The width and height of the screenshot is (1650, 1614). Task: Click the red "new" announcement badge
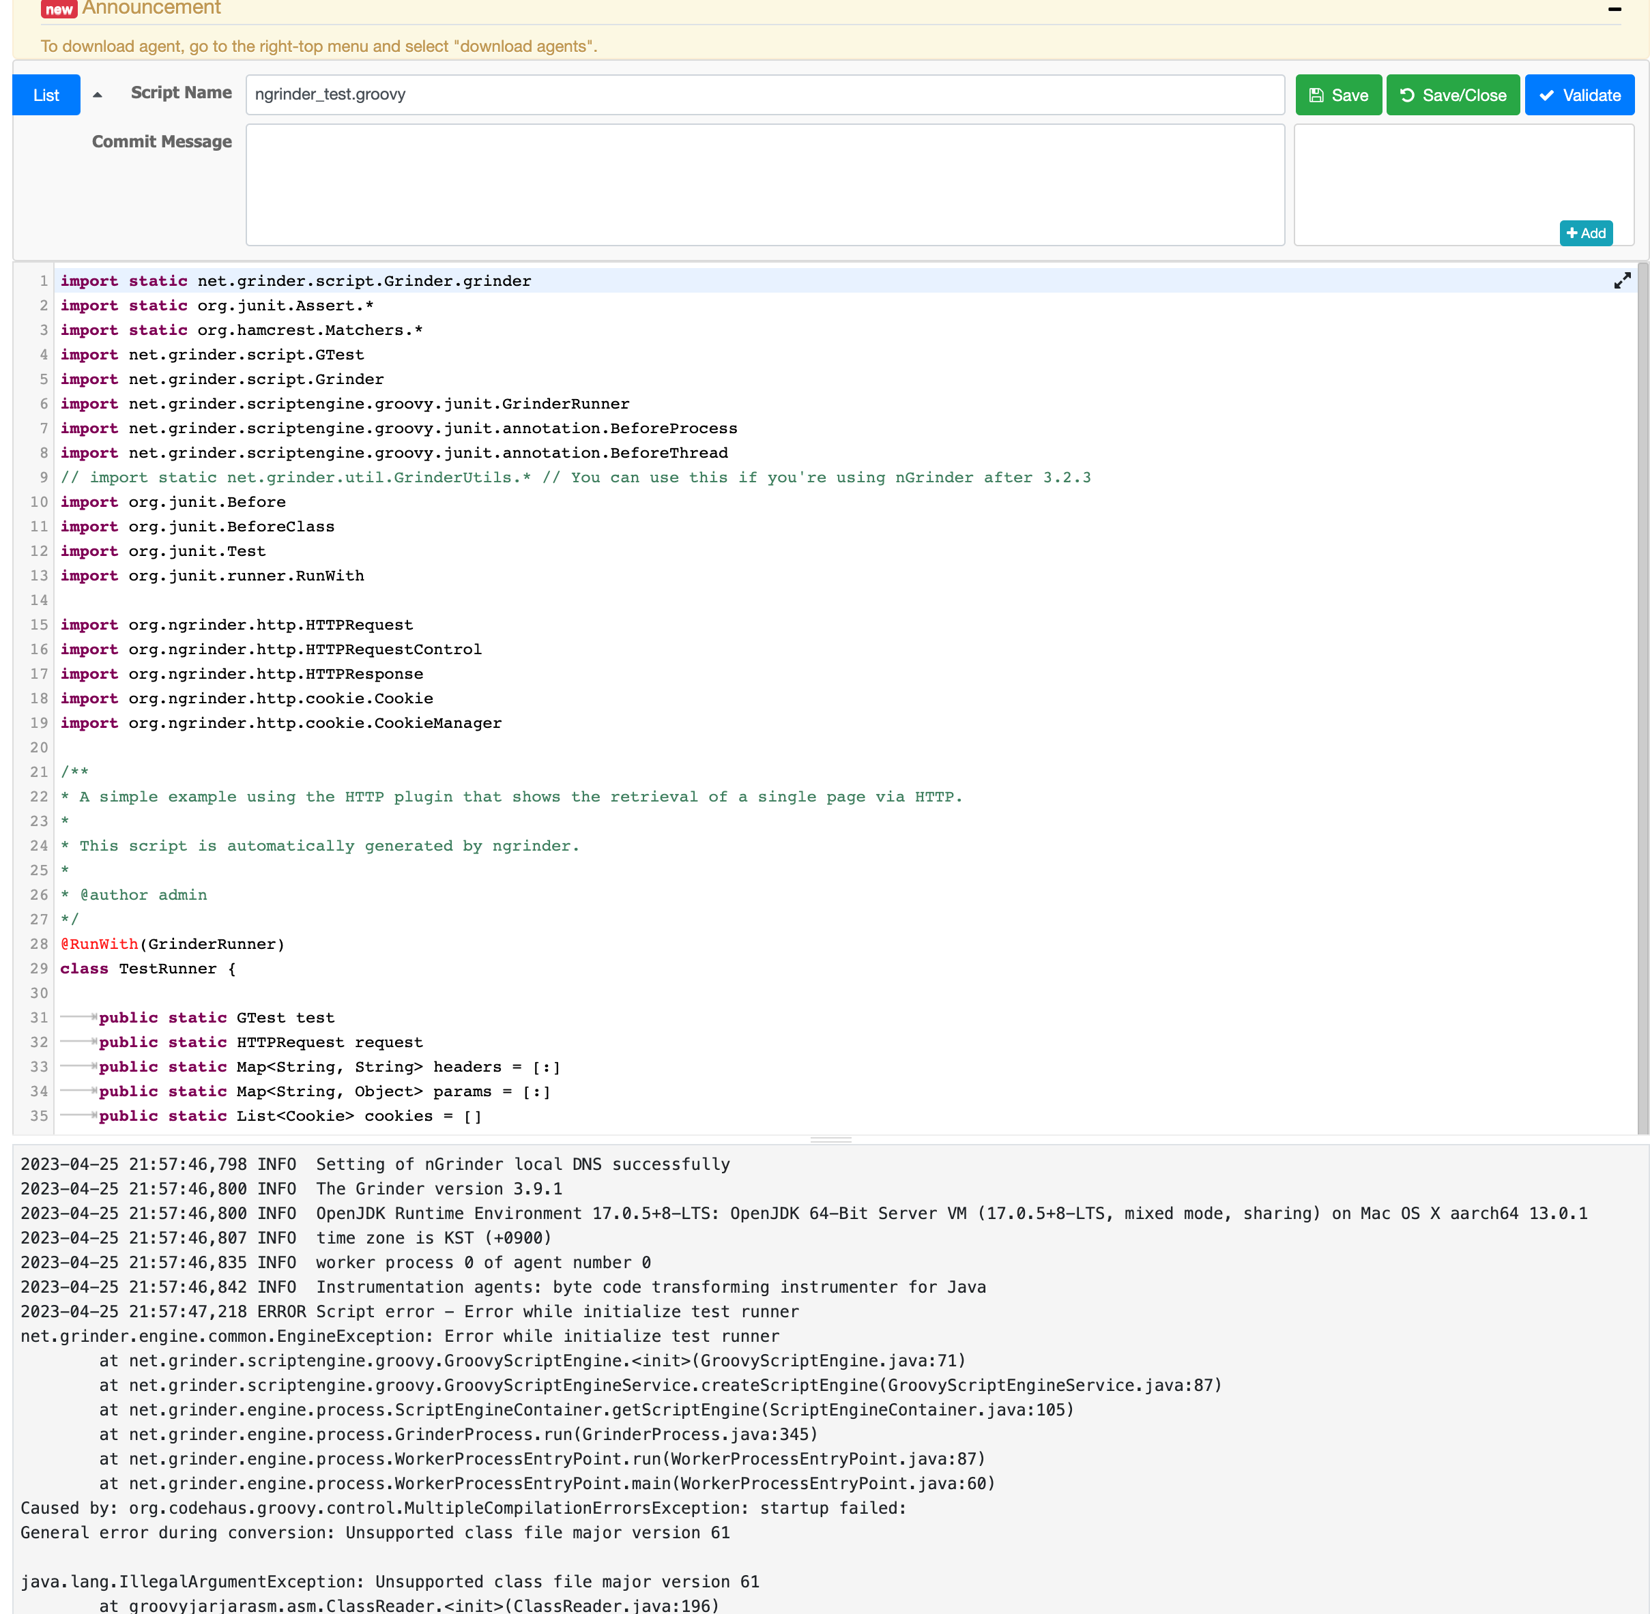point(59,10)
